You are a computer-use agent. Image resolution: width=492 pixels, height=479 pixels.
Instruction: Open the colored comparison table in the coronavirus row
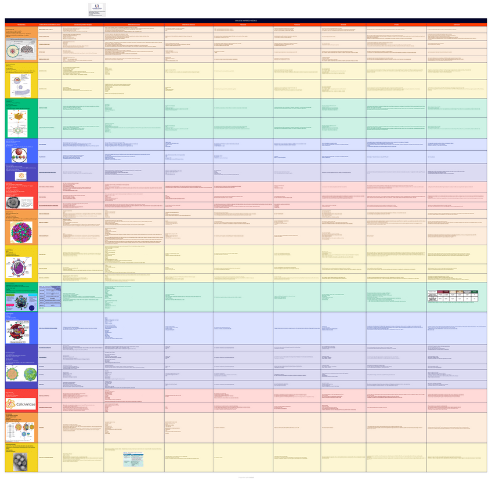[x=453, y=296]
